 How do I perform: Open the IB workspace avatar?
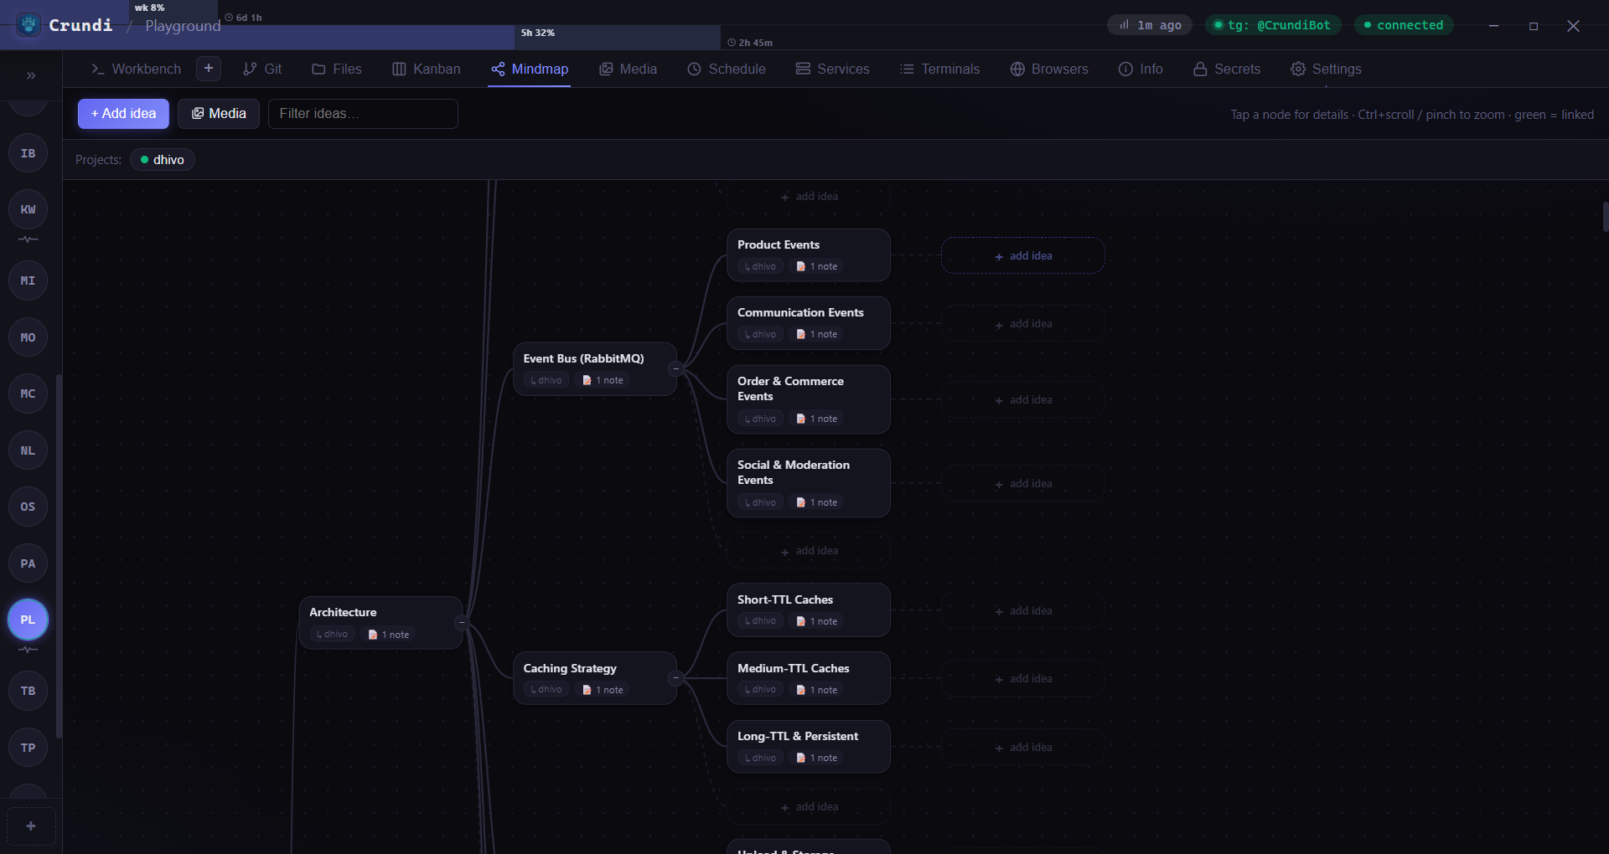(28, 153)
